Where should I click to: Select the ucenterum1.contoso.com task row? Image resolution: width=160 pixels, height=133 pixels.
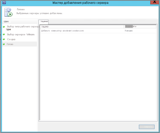pyautogui.click(x=63, y=31)
